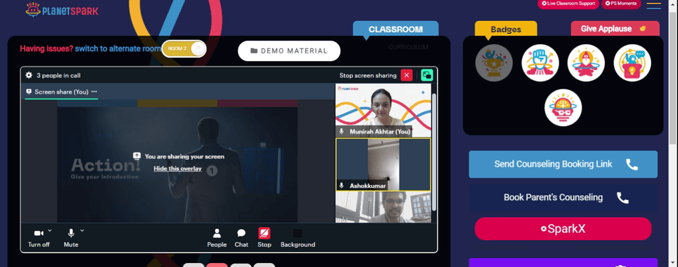Image resolution: width=678 pixels, height=267 pixels.
Task: Click Send Counseling Booking Link
Action: pos(563,164)
